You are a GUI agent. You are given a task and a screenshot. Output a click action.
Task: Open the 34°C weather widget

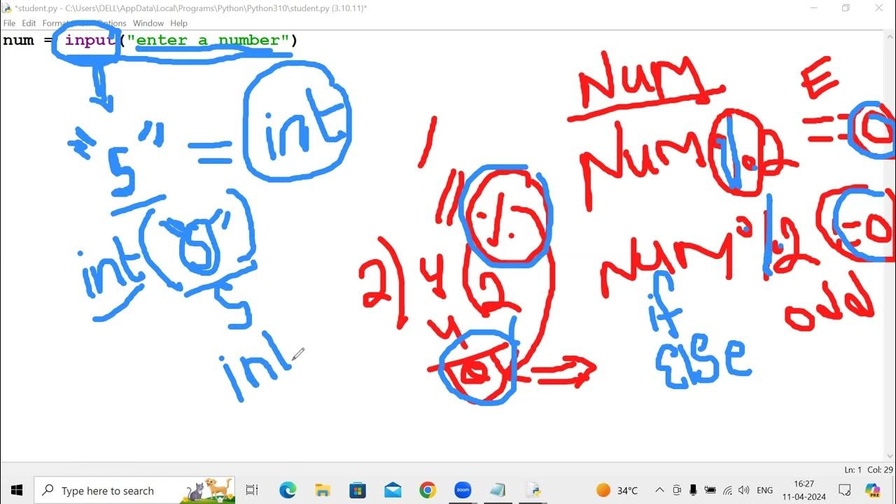pos(617,490)
